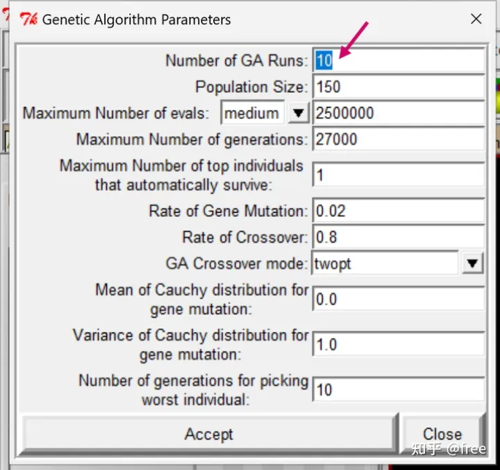Viewport: 500px width, 470px height.
Task: Click the window title Genetic Algorithm Parameters
Action: pos(136,19)
